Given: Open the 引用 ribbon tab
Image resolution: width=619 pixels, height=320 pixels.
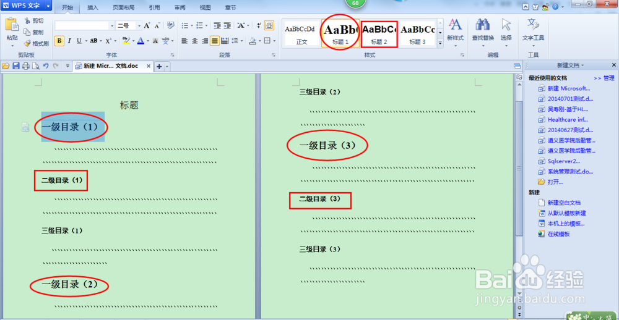Looking at the screenshot, I should [155, 7].
